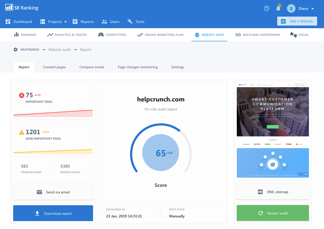Select the Report tab

tap(24, 67)
